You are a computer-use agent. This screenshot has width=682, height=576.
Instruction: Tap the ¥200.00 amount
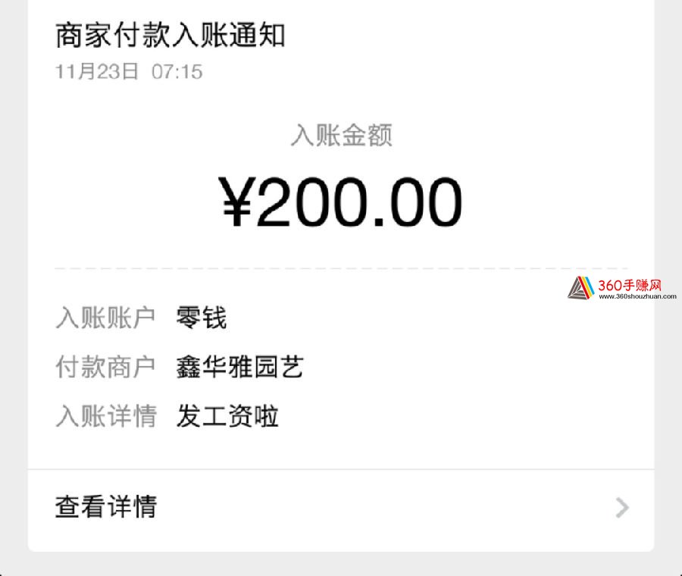pyautogui.click(x=340, y=202)
